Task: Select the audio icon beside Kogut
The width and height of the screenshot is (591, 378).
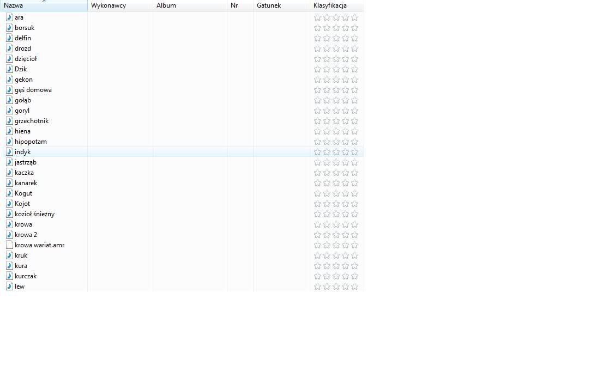Action: tap(9, 193)
